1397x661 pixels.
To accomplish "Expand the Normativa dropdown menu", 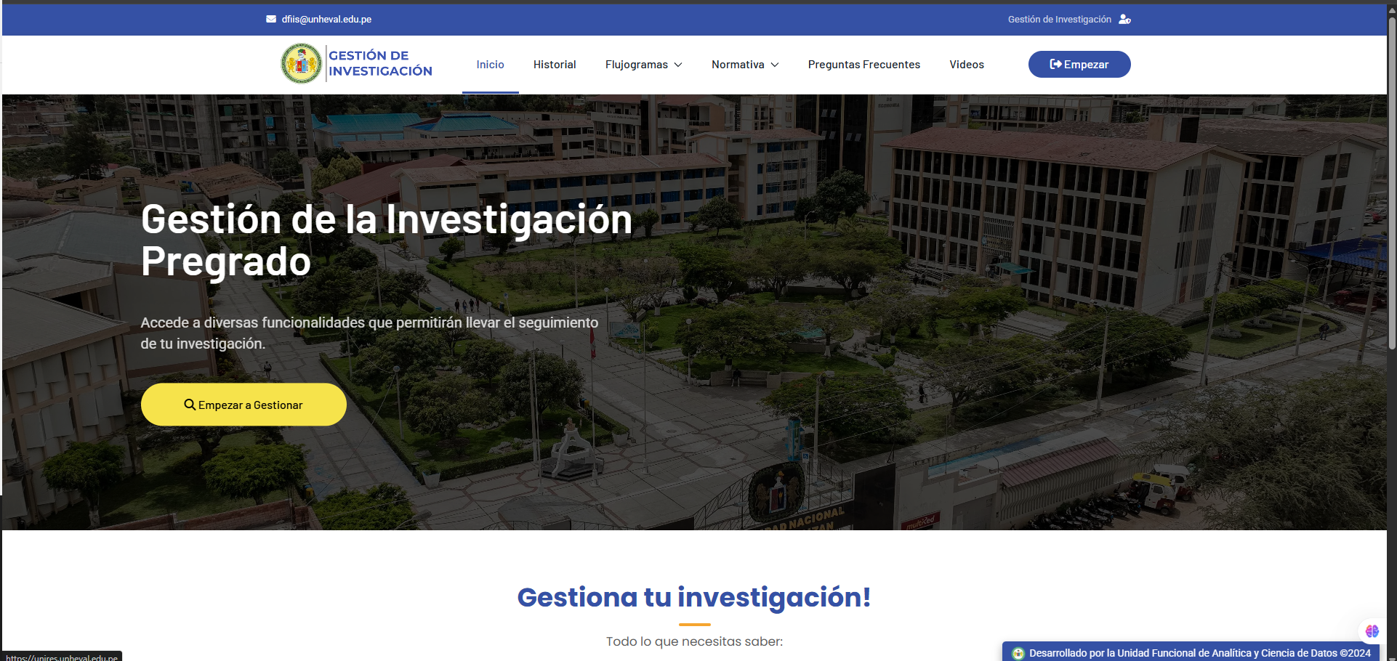I will (x=745, y=65).
